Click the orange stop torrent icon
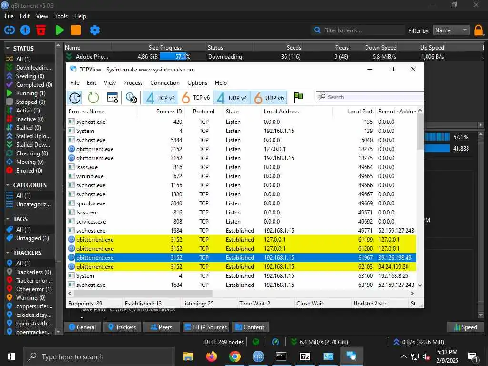488x366 pixels. point(76,30)
